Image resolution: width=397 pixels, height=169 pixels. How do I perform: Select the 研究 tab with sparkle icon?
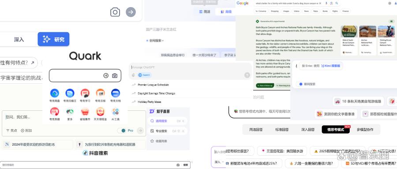(x=53, y=39)
